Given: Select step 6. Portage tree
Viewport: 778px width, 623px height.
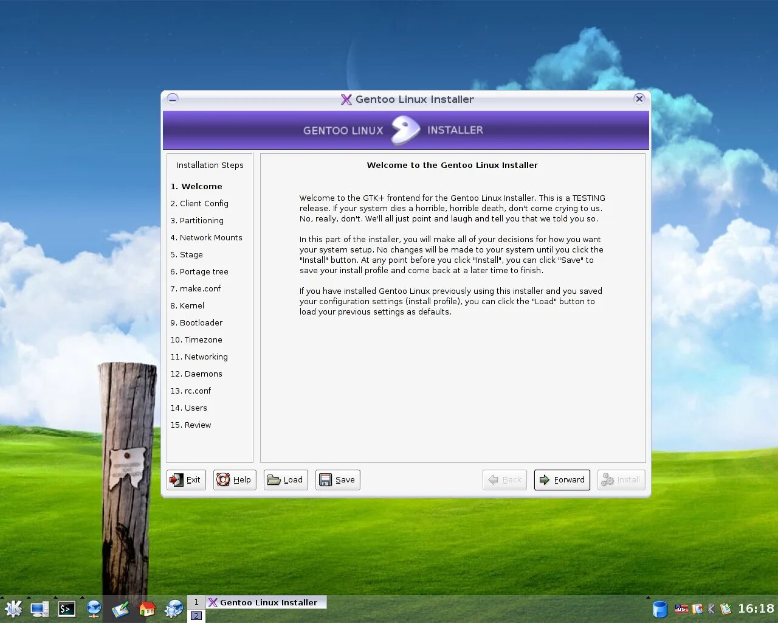Looking at the screenshot, I should coord(199,272).
